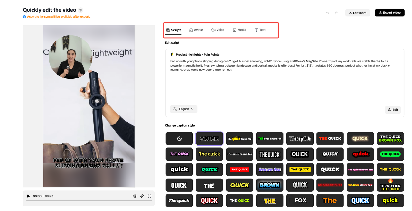412x211 pixels.
Task: Click the redo arrow icon
Action: (336, 13)
